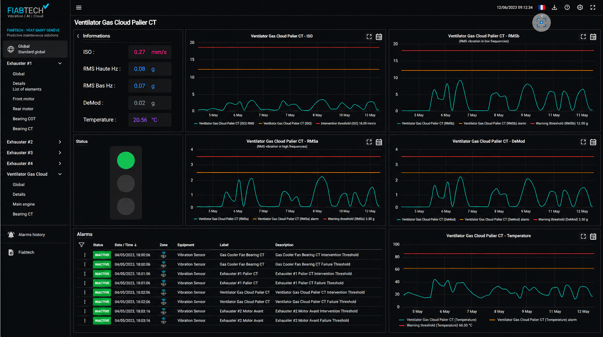Viewport: 603px width, 337px height.
Task: Toggle Warning threshold (RMSa) legend entry
Action: point(349,219)
